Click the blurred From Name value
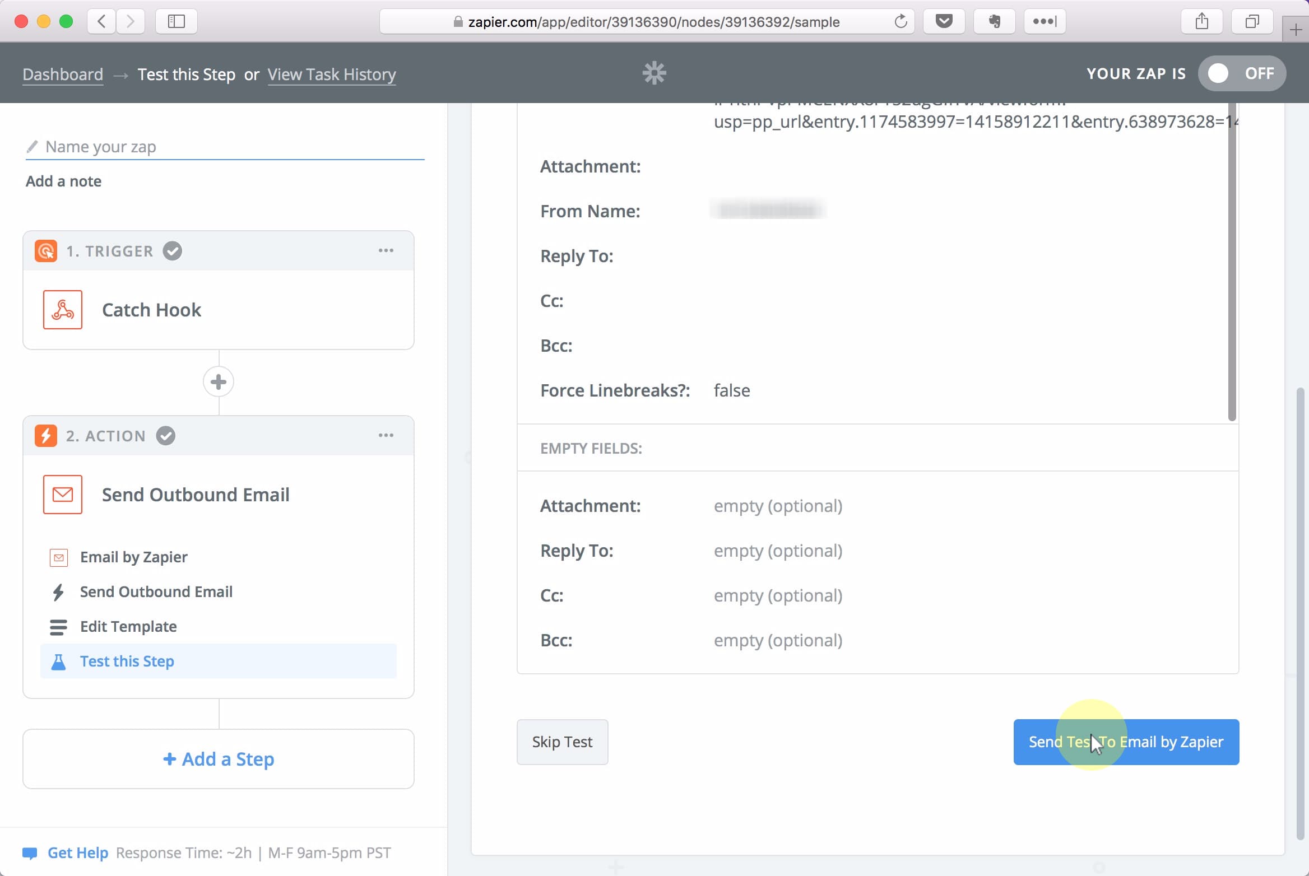The height and width of the screenshot is (876, 1309). coord(767,210)
